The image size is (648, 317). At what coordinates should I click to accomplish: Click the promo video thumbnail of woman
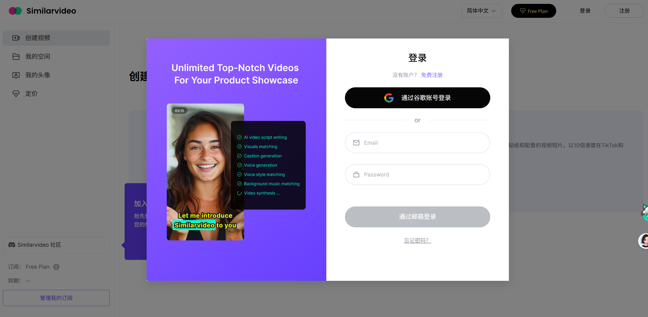coord(205,172)
